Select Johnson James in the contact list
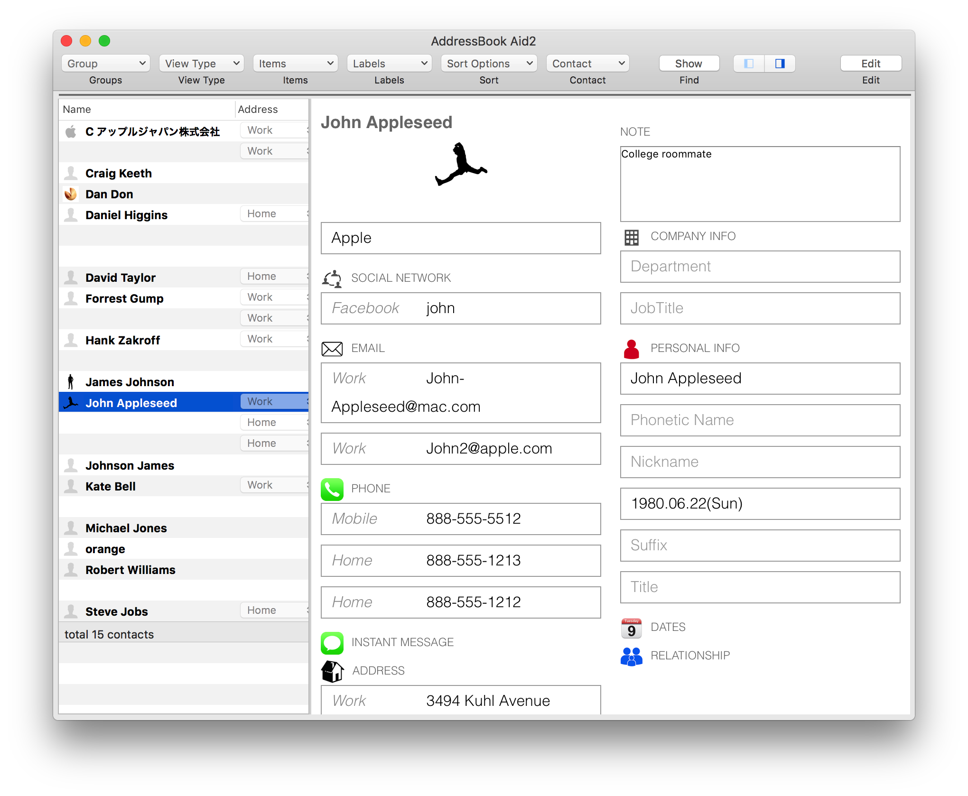The image size is (968, 796). pyautogui.click(x=184, y=465)
